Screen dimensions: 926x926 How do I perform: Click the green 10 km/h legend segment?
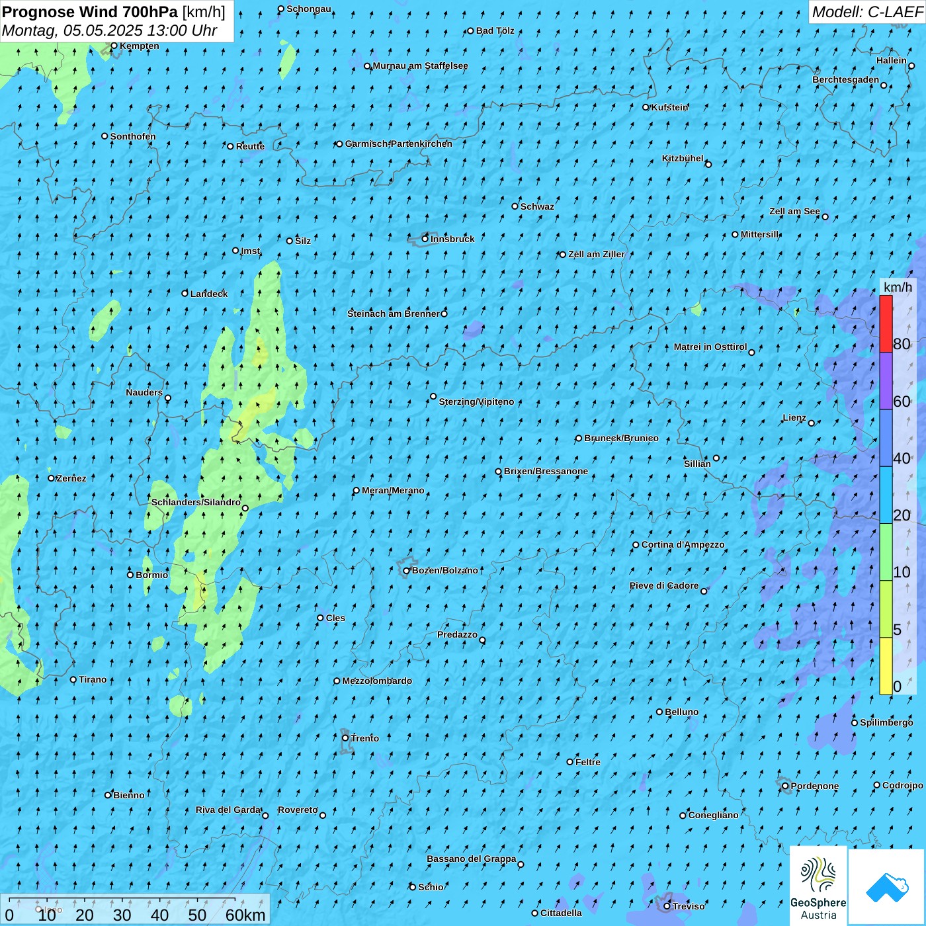[x=886, y=552]
